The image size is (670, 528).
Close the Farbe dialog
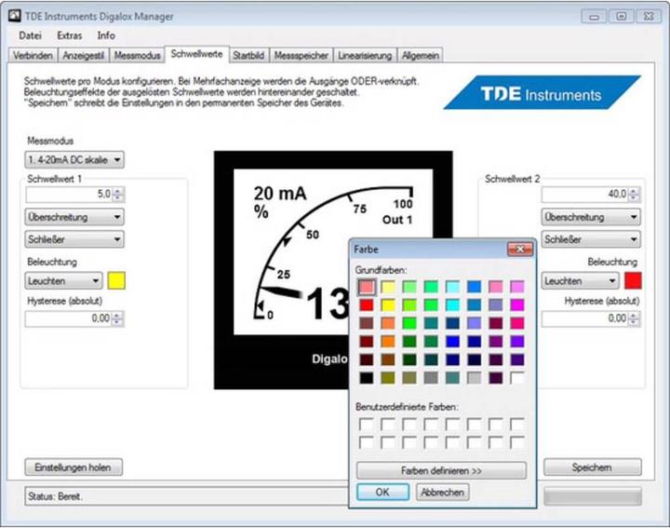520,249
